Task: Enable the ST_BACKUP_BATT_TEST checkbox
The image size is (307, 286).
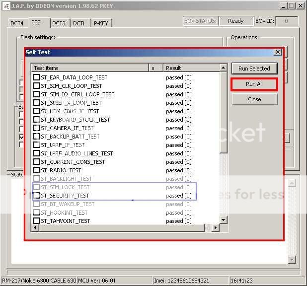Action: (36, 137)
